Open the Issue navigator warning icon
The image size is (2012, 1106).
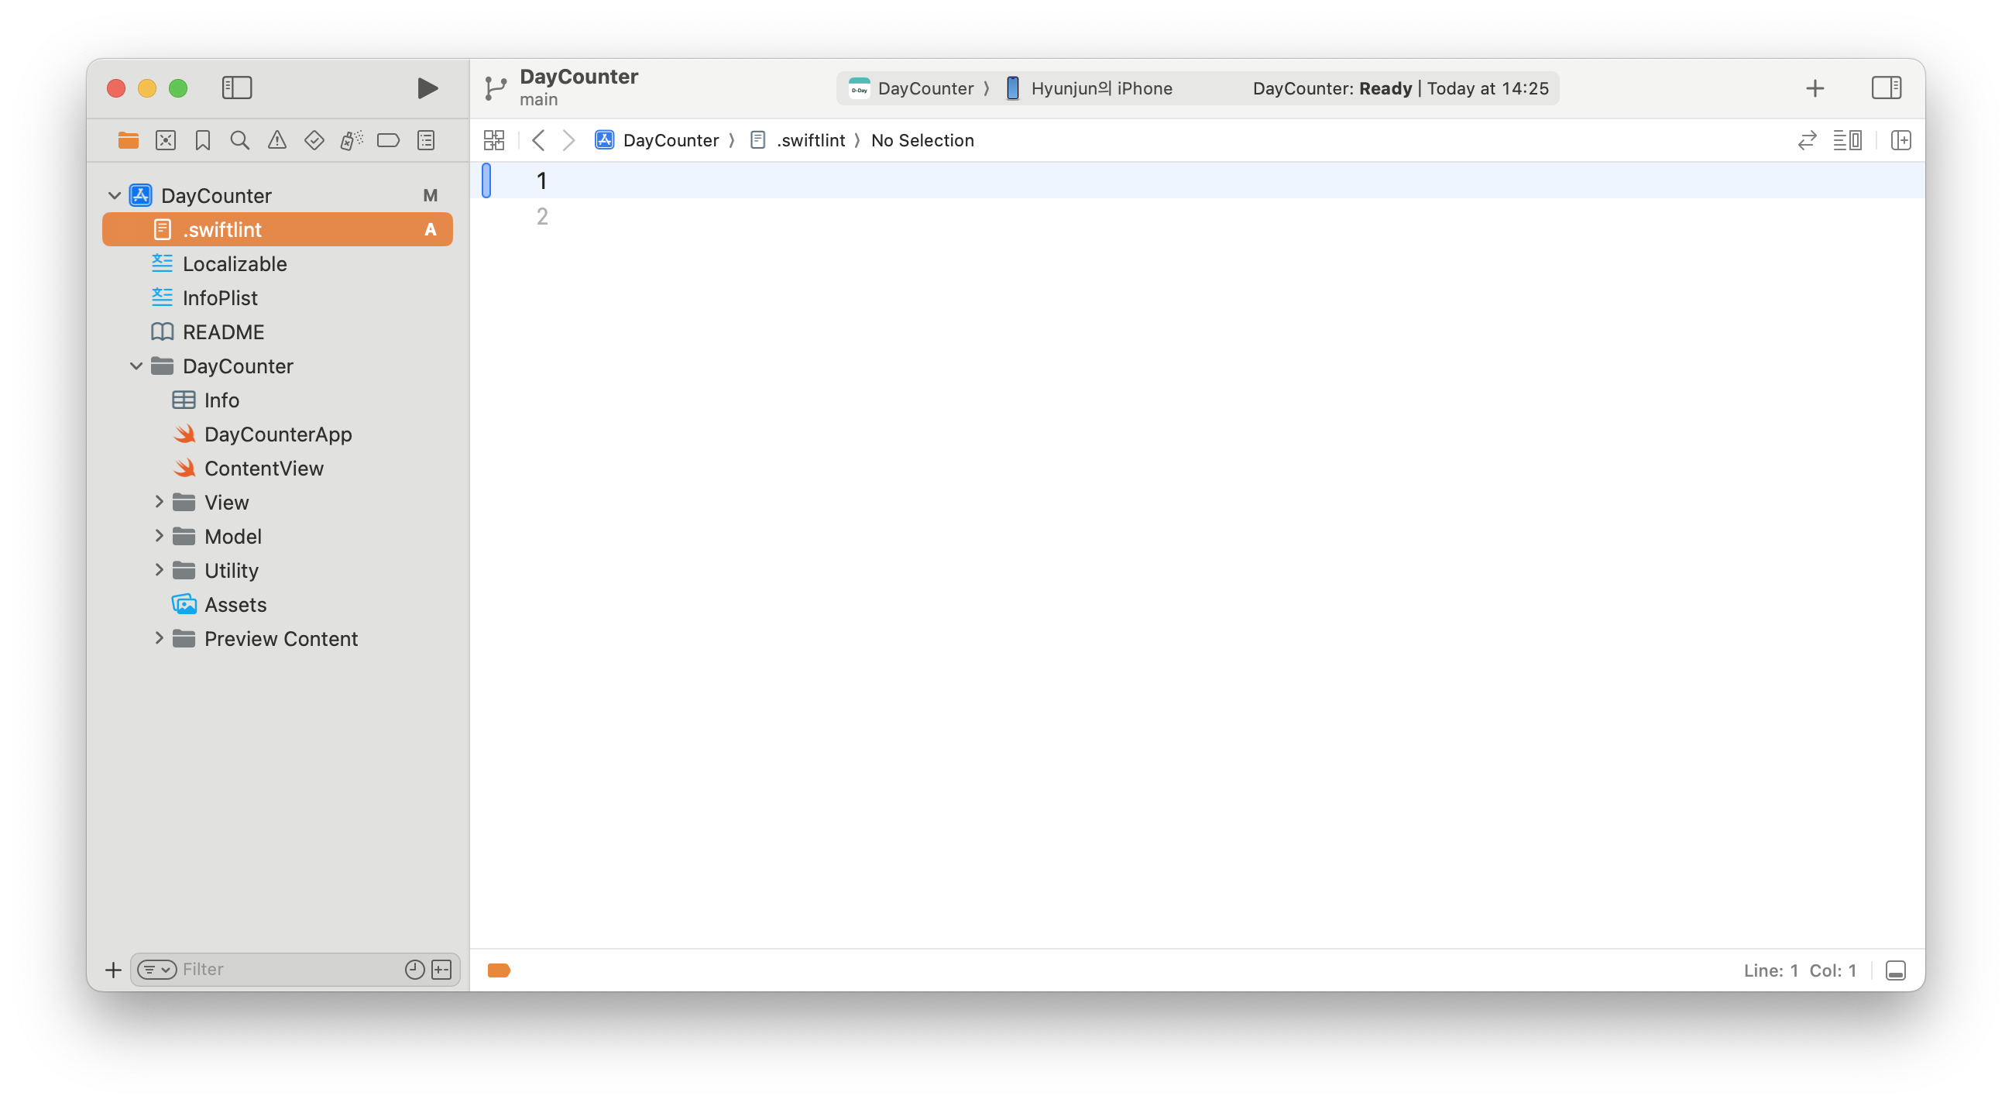pos(277,141)
